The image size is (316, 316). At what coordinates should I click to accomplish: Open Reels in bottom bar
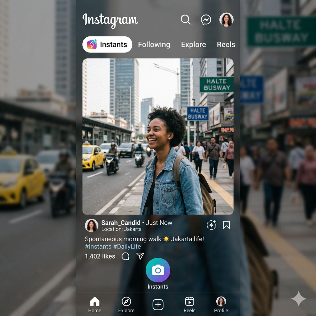[189, 305]
